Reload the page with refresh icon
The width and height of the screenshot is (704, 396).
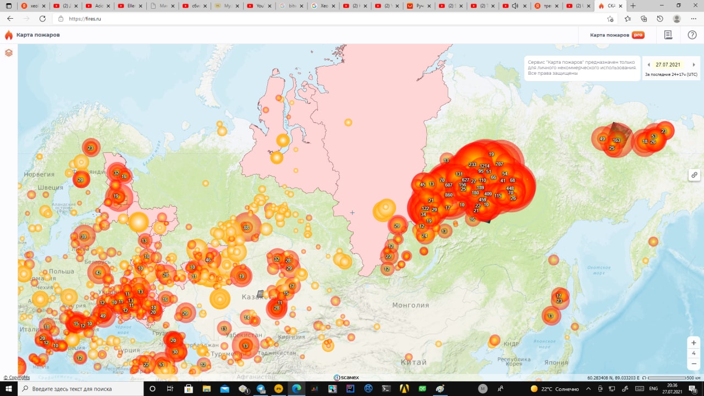42,18
